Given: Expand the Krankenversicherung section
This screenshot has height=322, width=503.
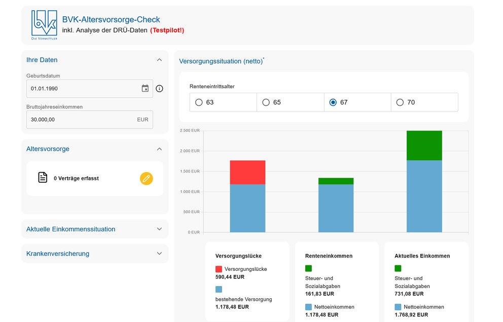Looking at the screenshot, I should click(159, 254).
